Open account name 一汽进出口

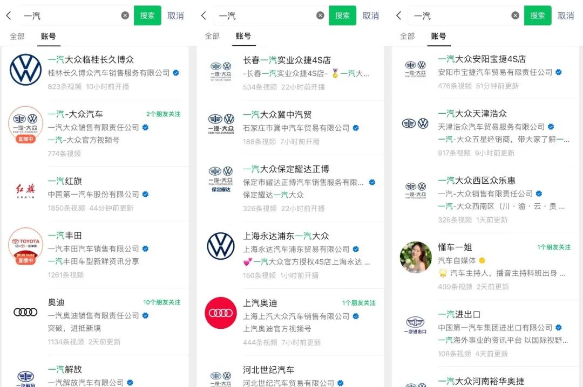pos(459,314)
